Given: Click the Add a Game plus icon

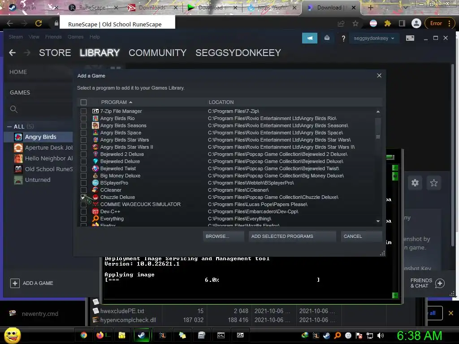Looking at the screenshot, I should click(15, 283).
